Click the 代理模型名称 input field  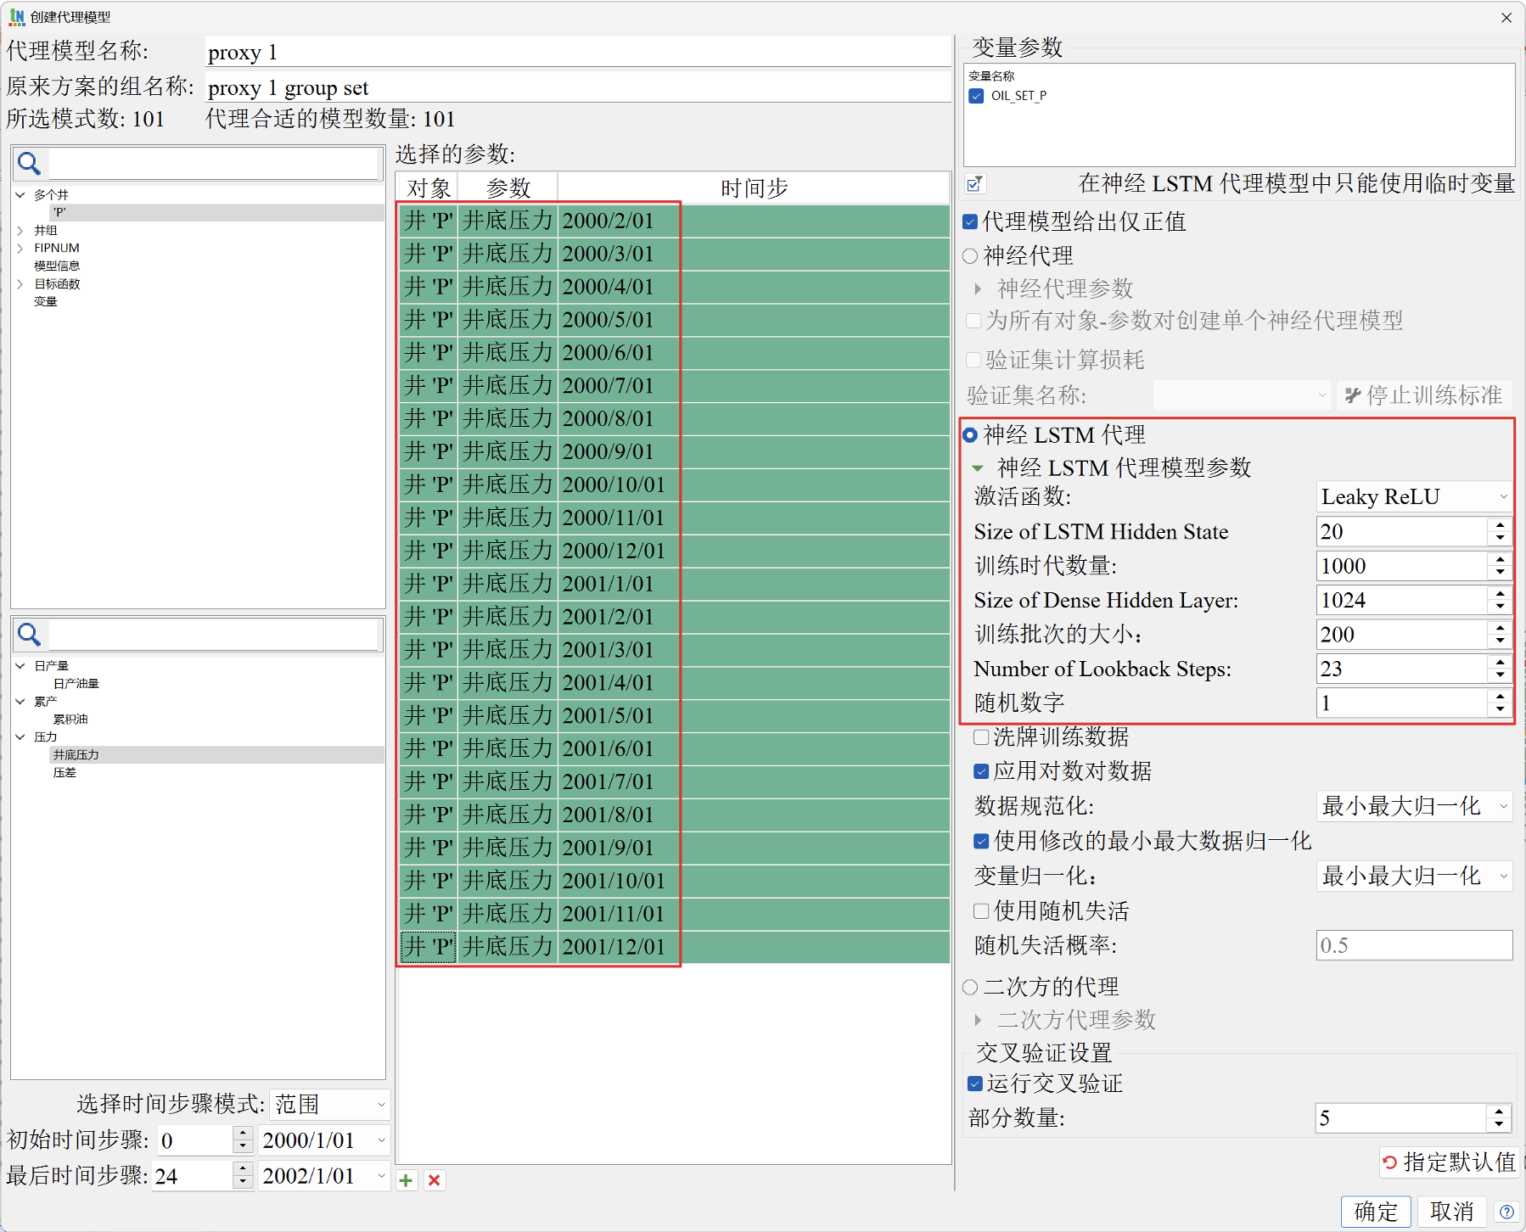click(578, 52)
